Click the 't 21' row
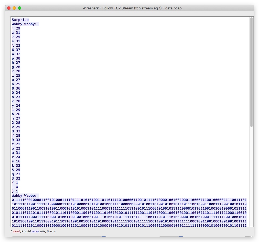This screenshot has height=242, width=259. pyautogui.click(x=16, y=144)
